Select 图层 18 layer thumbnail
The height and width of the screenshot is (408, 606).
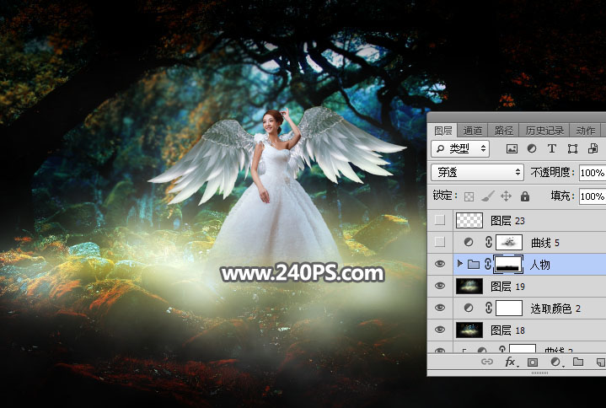pyautogui.click(x=469, y=330)
